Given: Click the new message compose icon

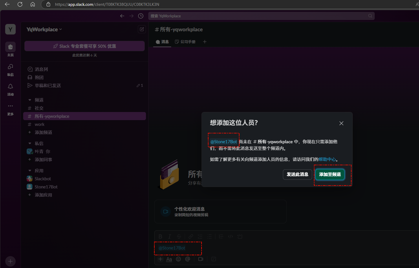Looking at the screenshot, I should point(142,29).
